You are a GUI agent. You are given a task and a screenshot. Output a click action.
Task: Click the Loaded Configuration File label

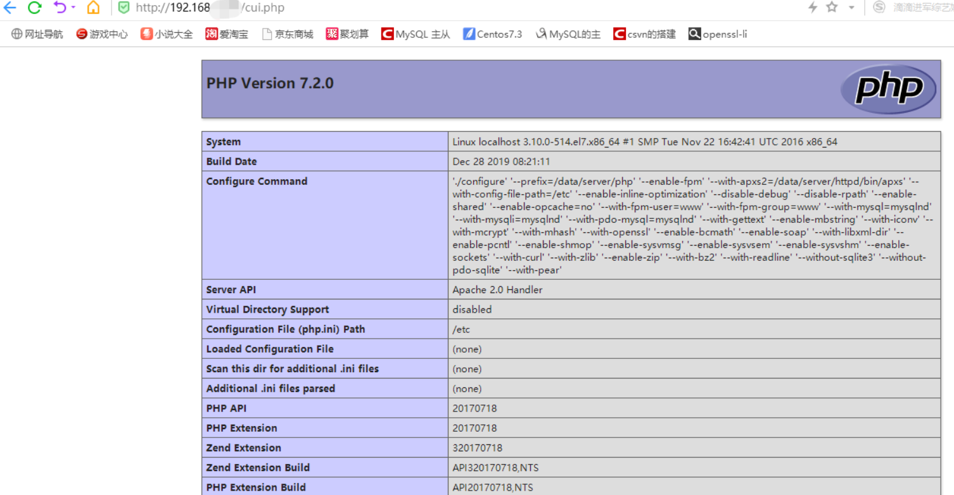pyautogui.click(x=270, y=349)
